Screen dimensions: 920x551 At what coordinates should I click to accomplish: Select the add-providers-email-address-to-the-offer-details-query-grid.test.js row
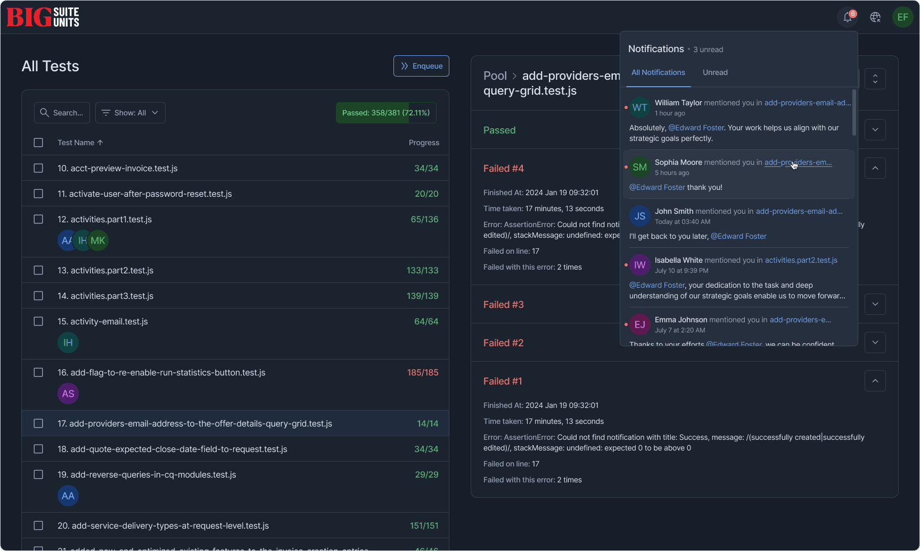pos(235,423)
